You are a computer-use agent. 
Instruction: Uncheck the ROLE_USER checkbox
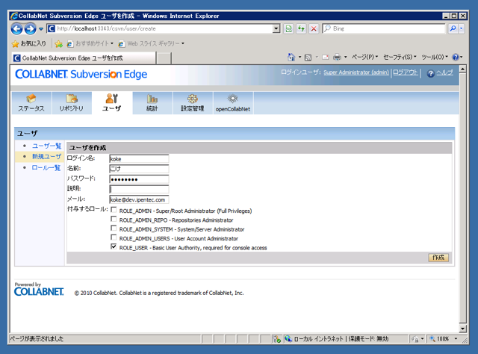pyautogui.click(x=114, y=246)
